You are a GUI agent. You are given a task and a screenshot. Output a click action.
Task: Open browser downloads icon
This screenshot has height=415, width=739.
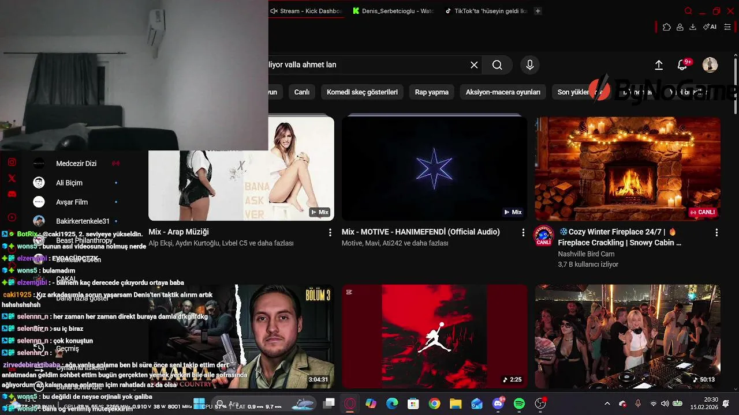pos(693,27)
